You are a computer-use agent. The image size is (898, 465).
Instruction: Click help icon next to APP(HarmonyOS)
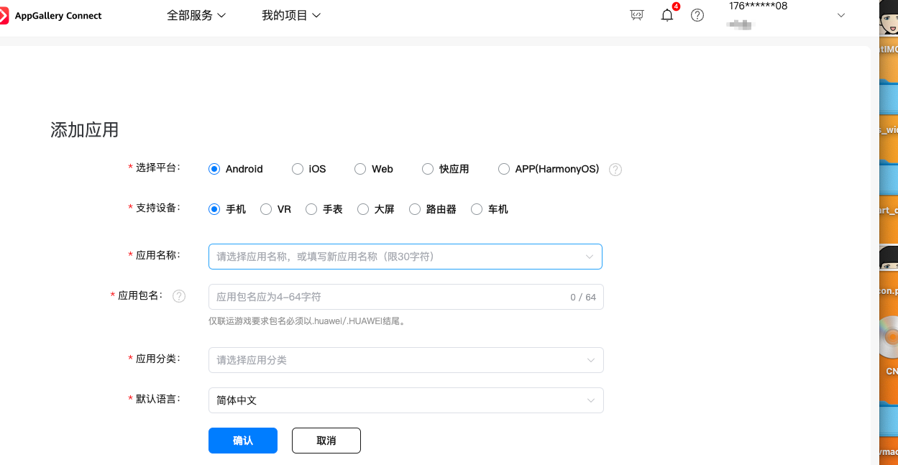coord(615,170)
